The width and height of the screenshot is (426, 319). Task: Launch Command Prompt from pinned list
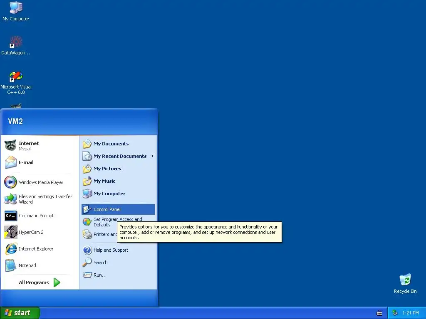tap(40, 216)
